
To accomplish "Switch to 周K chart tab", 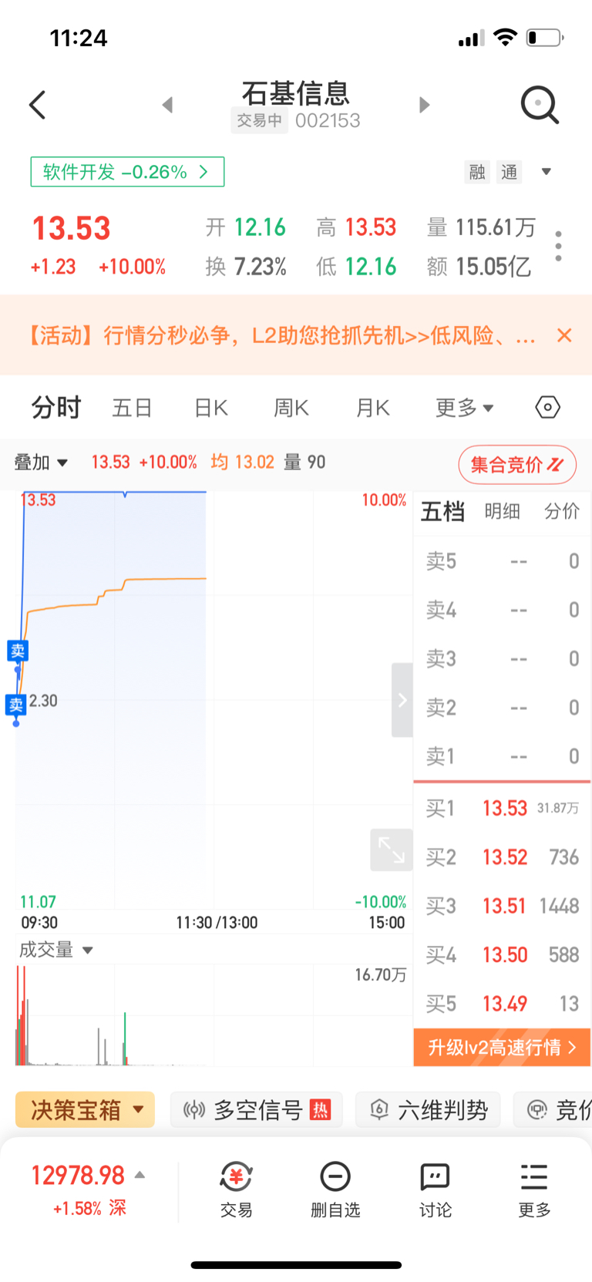I will pos(291,407).
